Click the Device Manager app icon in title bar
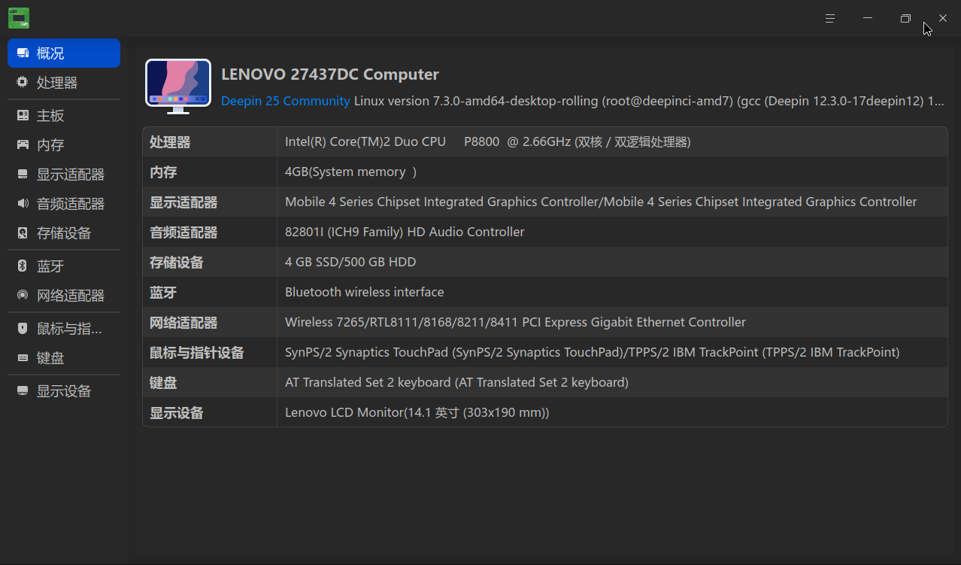The height and width of the screenshot is (565, 961). 19,18
